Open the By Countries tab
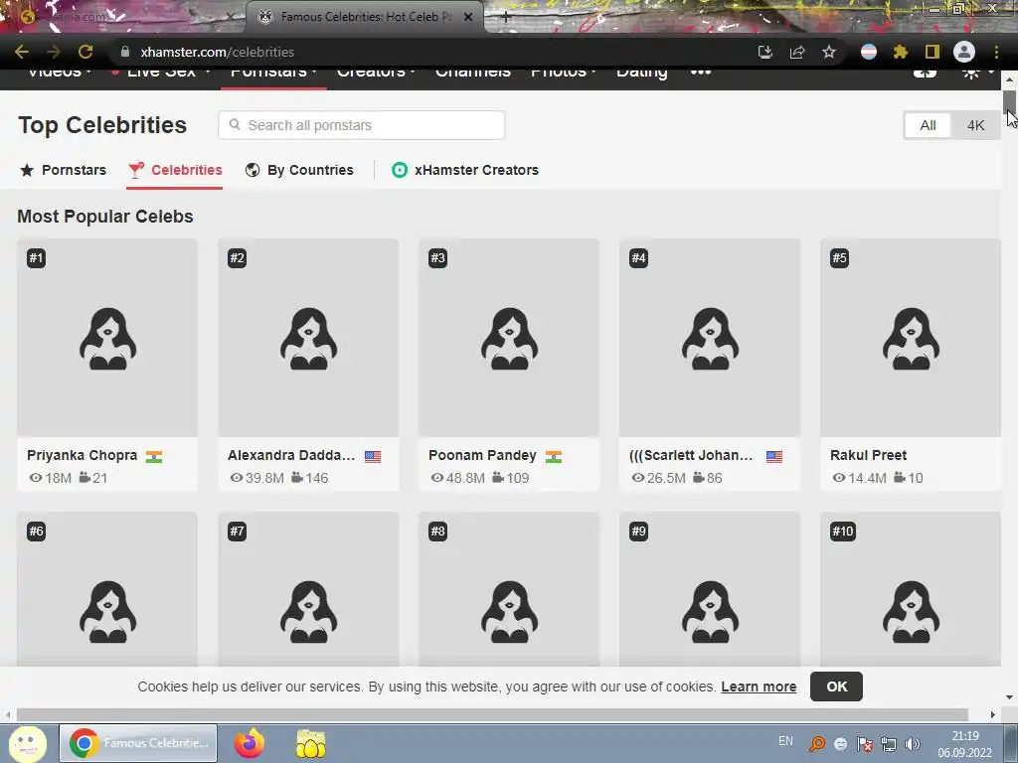 (x=299, y=170)
